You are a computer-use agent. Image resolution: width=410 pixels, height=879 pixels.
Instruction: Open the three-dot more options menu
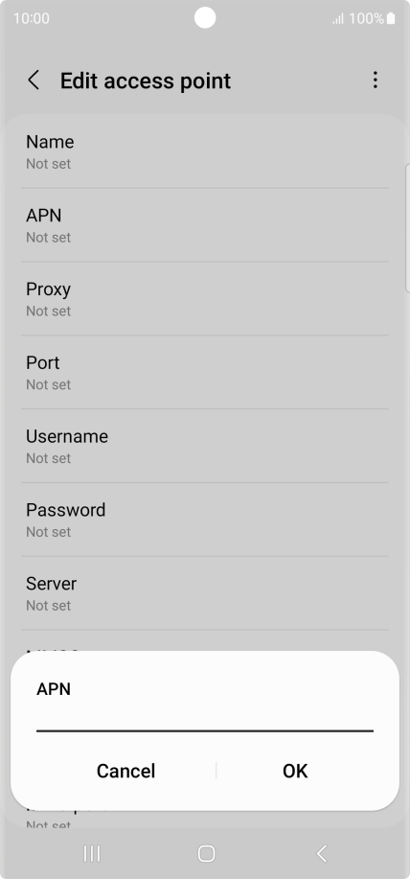(x=375, y=81)
